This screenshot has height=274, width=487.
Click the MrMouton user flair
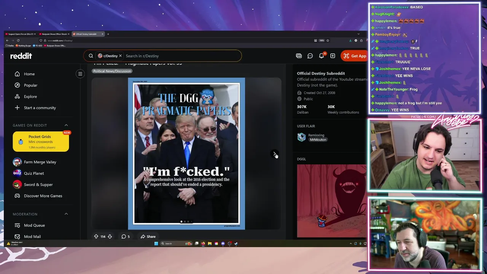(x=318, y=140)
